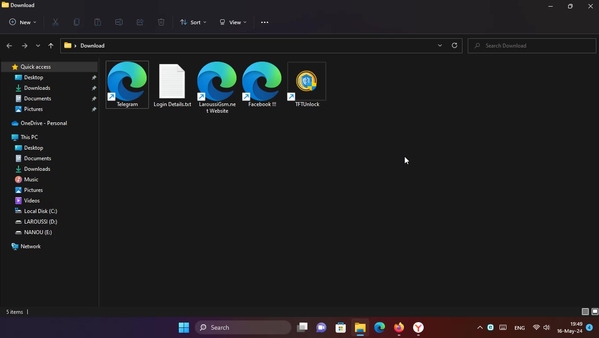Open the notification center badge
Screen dimensions: 599x338
point(589,327)
